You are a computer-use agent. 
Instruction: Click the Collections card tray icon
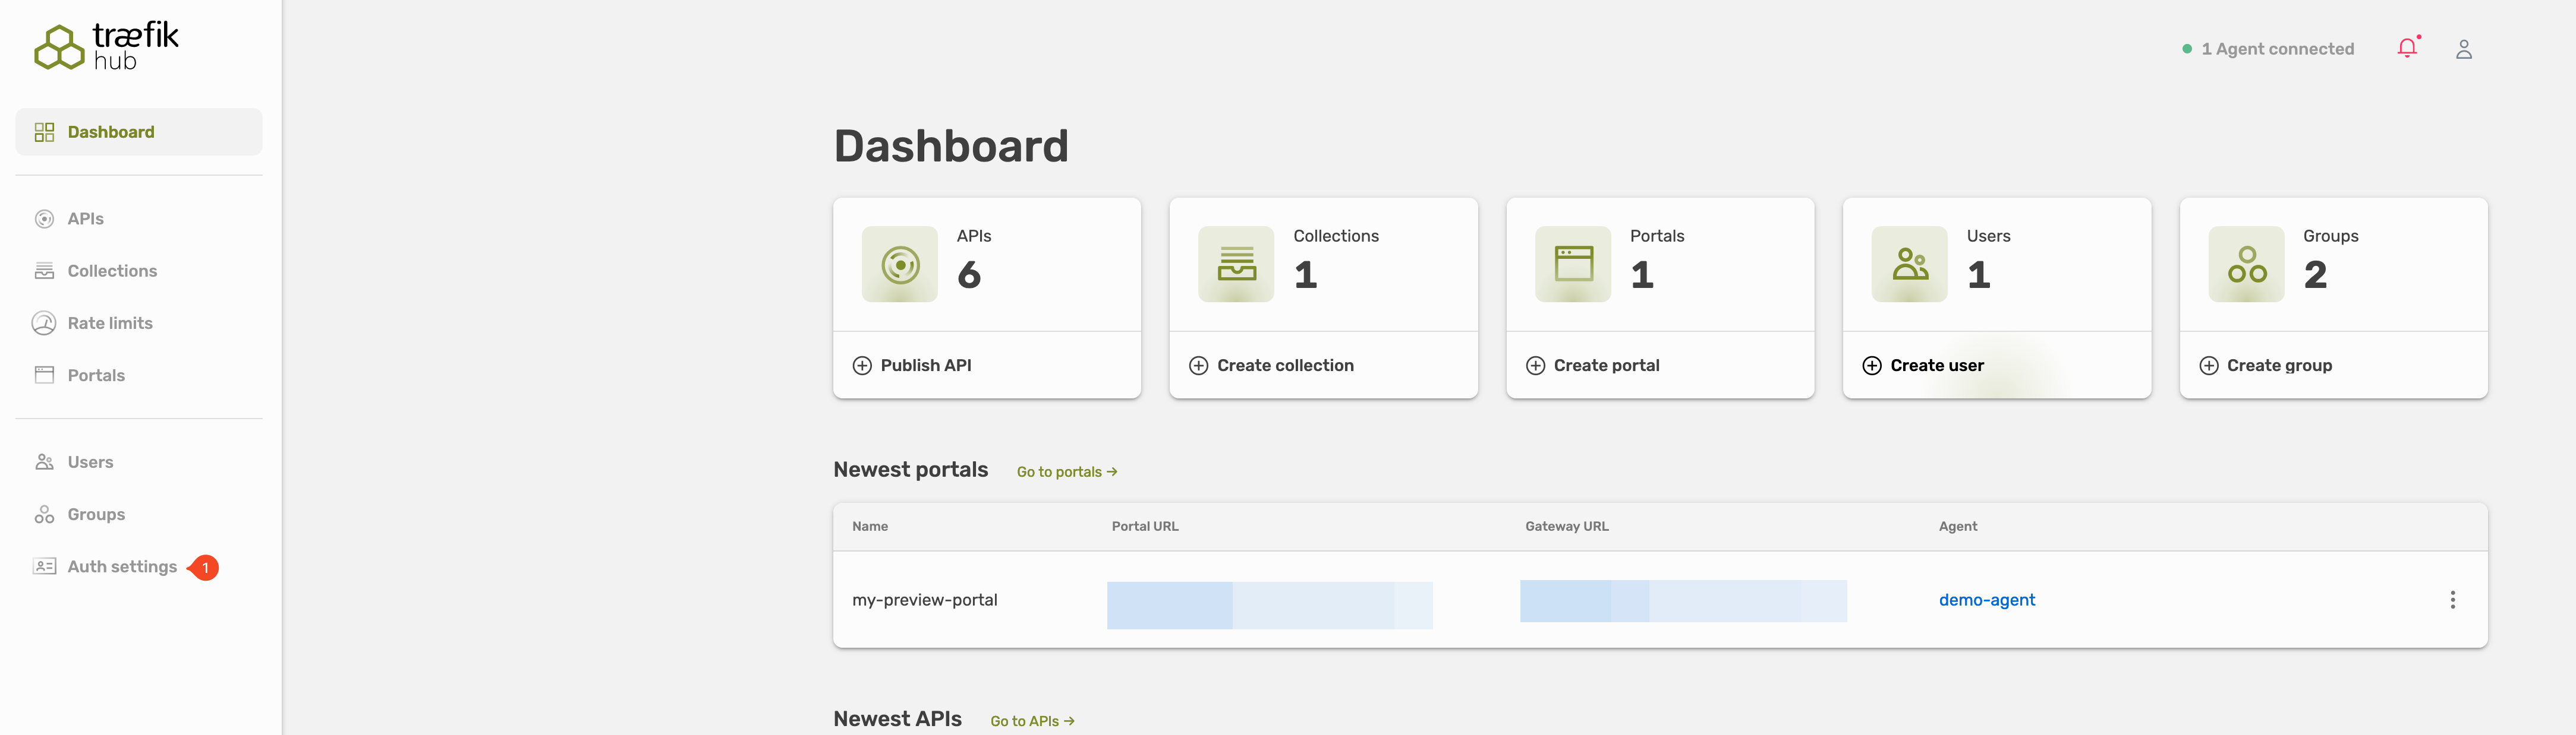pos(1236,265)
